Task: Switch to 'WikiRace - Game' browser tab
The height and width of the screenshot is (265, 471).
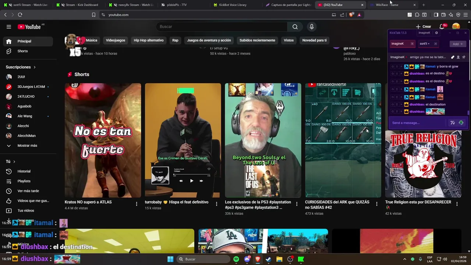Action: pos(393,5)
